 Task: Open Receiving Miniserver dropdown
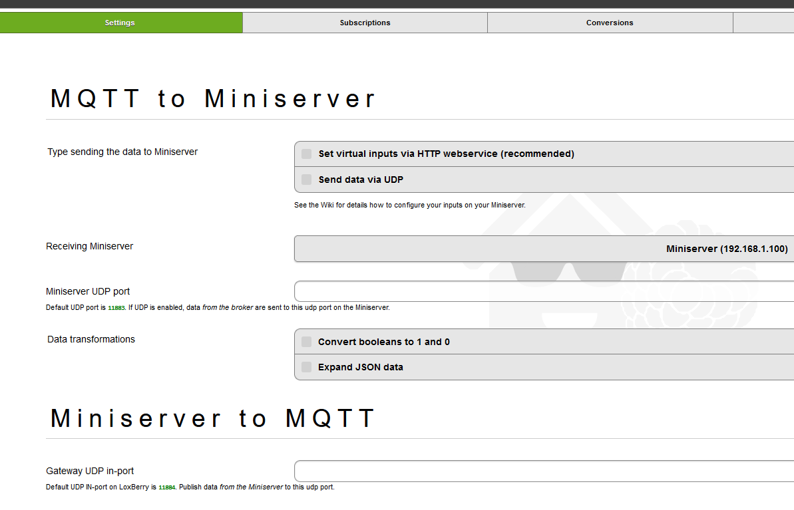[544, 249]
